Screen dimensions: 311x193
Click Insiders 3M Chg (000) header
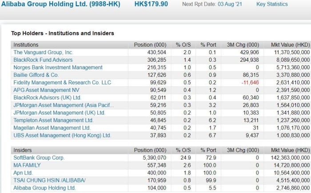[243, 150]
